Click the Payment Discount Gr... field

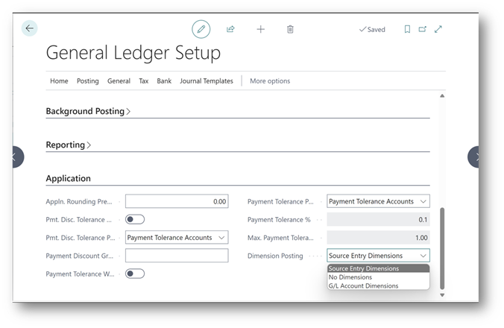click(177, 256)
